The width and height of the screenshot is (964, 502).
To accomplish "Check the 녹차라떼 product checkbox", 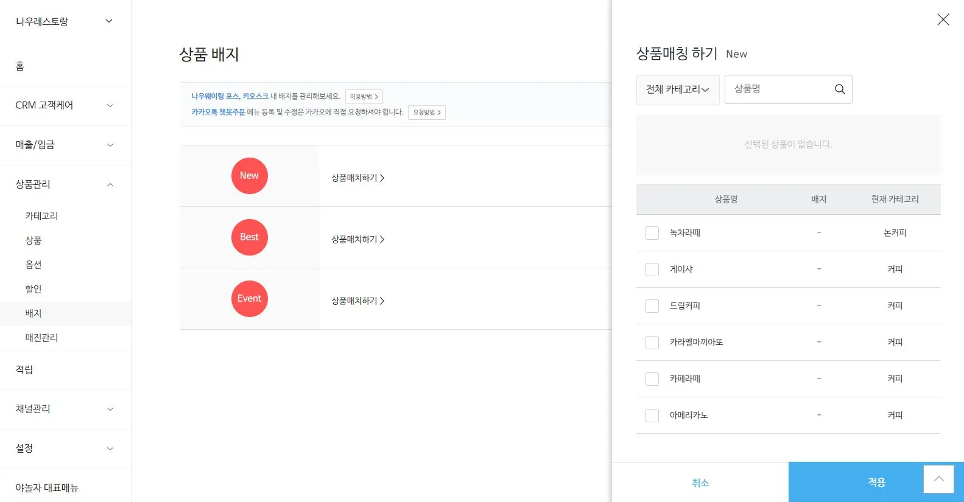I will [x=652, y=233].
